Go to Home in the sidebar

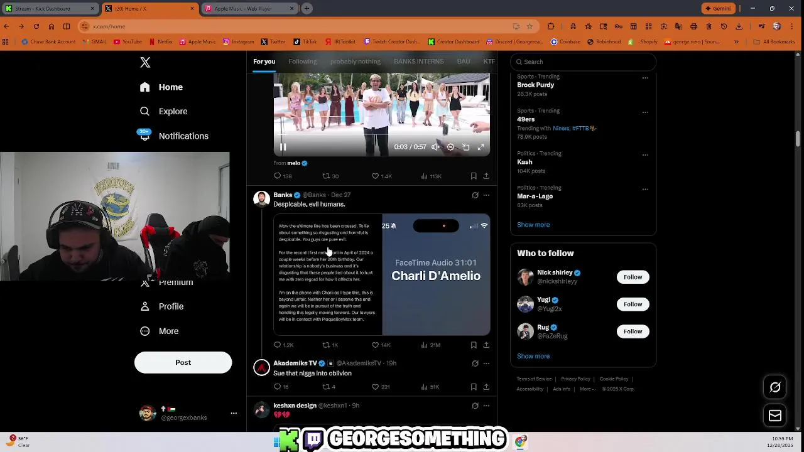coord(161,87)
